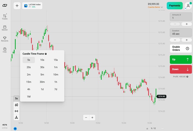Select the 1m candle time frame
The image size is (193, 131).
click(x=56, y=67)
